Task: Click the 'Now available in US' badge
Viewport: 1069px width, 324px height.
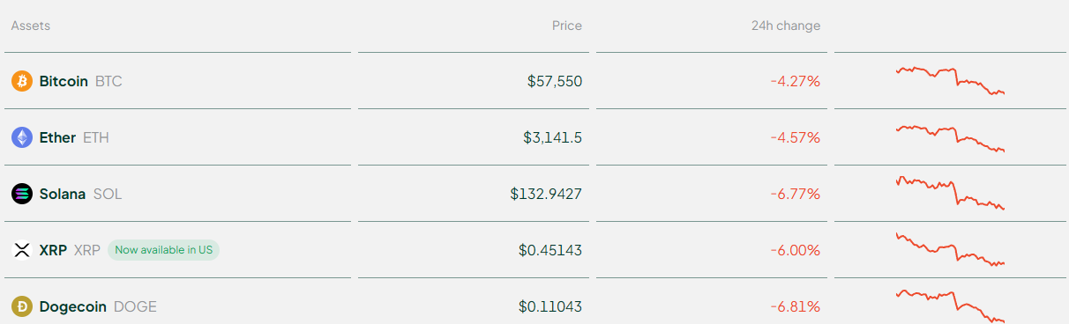Action: pos(164,250)
